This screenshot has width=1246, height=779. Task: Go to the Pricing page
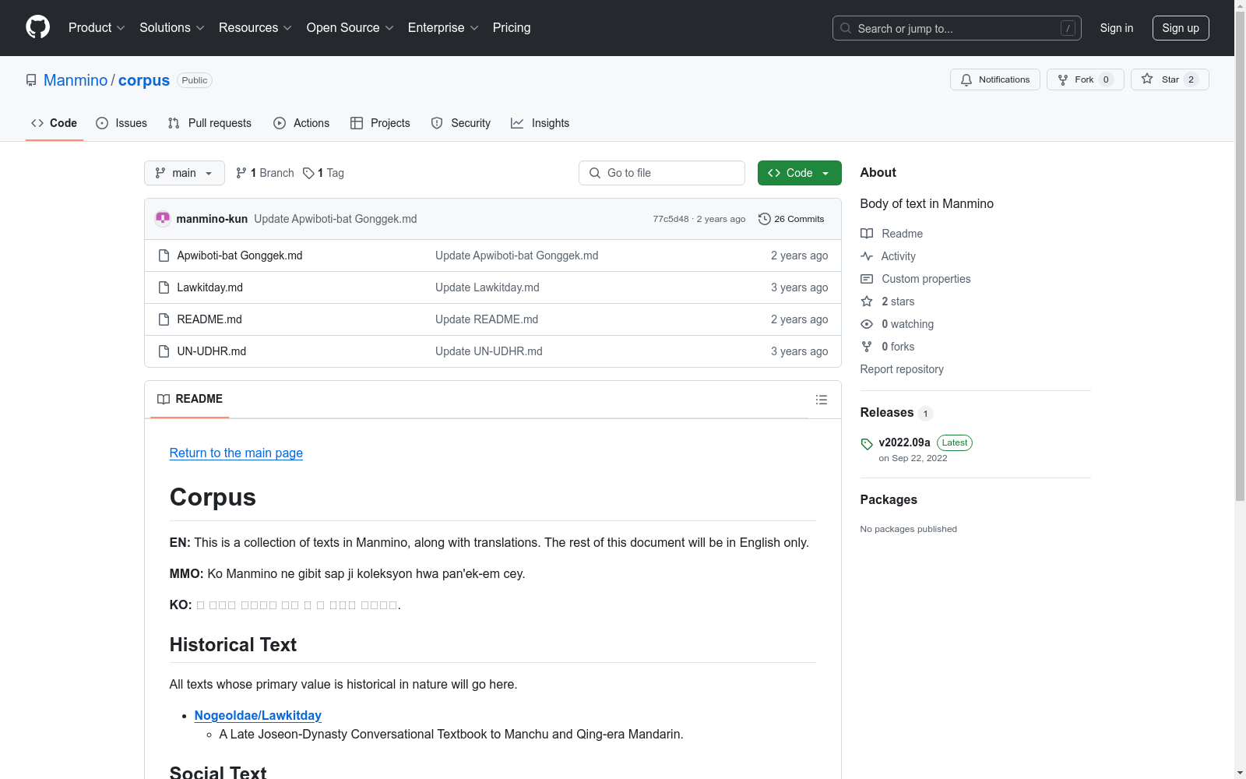(x=512, y=28)
